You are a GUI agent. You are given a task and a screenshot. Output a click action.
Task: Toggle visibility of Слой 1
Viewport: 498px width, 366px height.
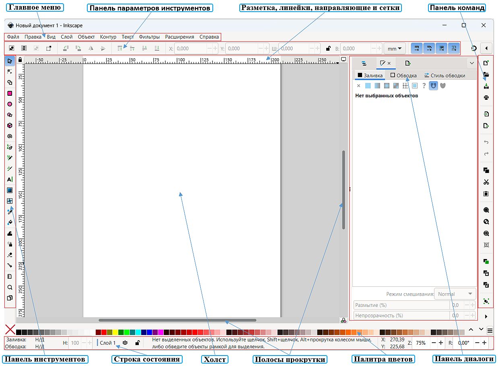coord(125,343)
